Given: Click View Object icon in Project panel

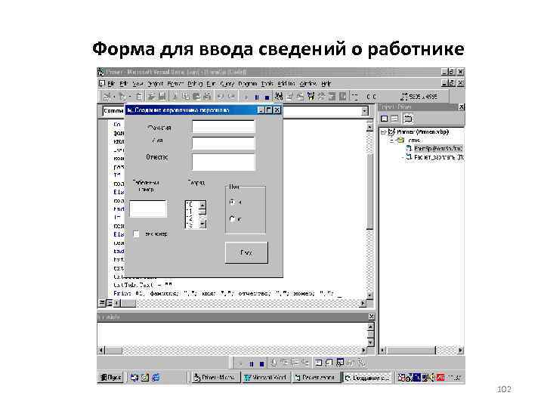Looking at the screenshot, I should (395, 119).
